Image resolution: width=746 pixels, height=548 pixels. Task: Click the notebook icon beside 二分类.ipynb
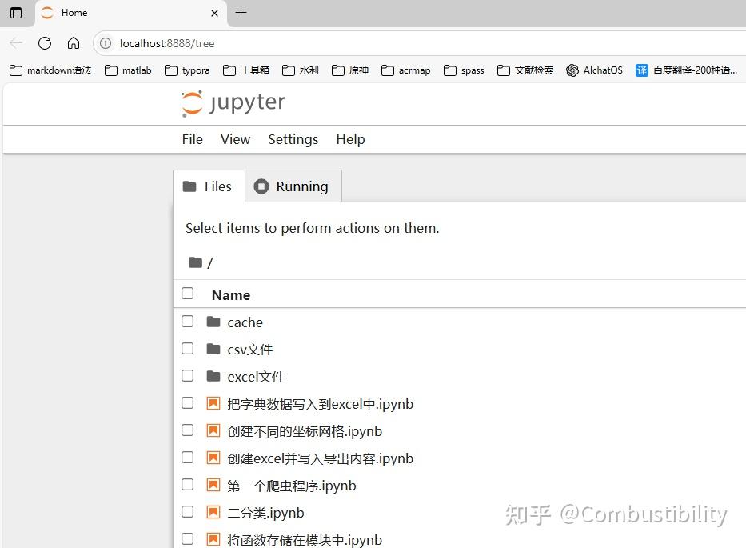click(x=213, y=512)
